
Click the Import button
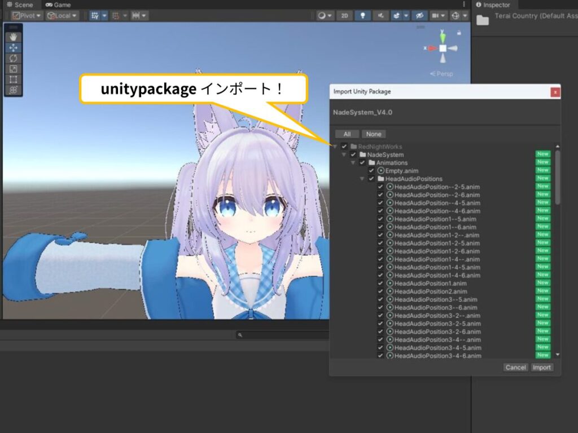(542, 367)
